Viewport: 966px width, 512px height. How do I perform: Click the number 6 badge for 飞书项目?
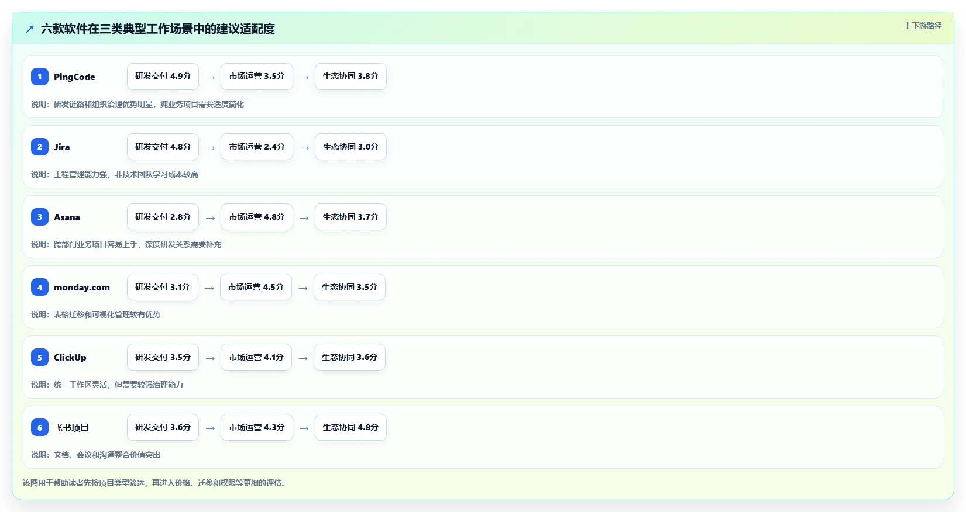tap(40, 427)
